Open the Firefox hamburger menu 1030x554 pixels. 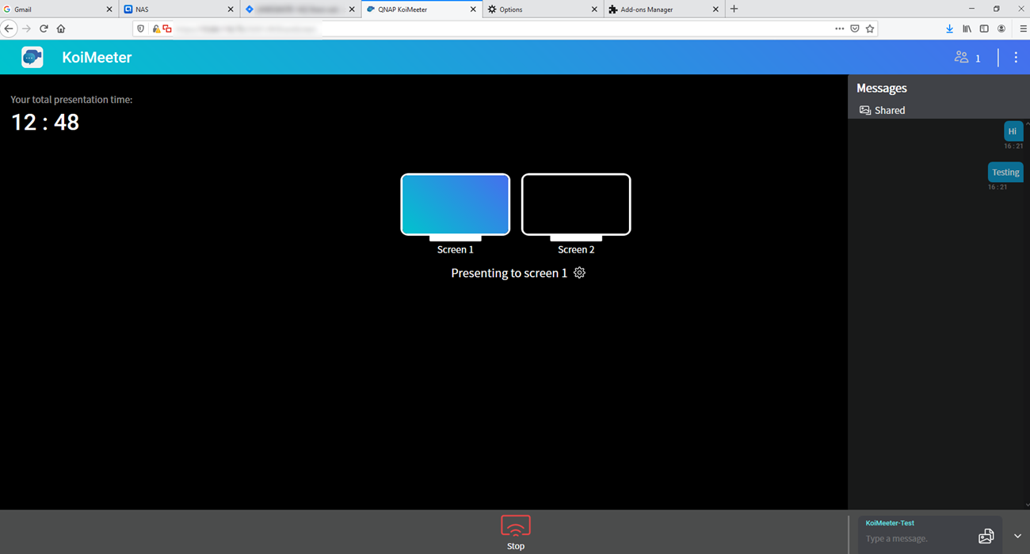coord(1023,28)
